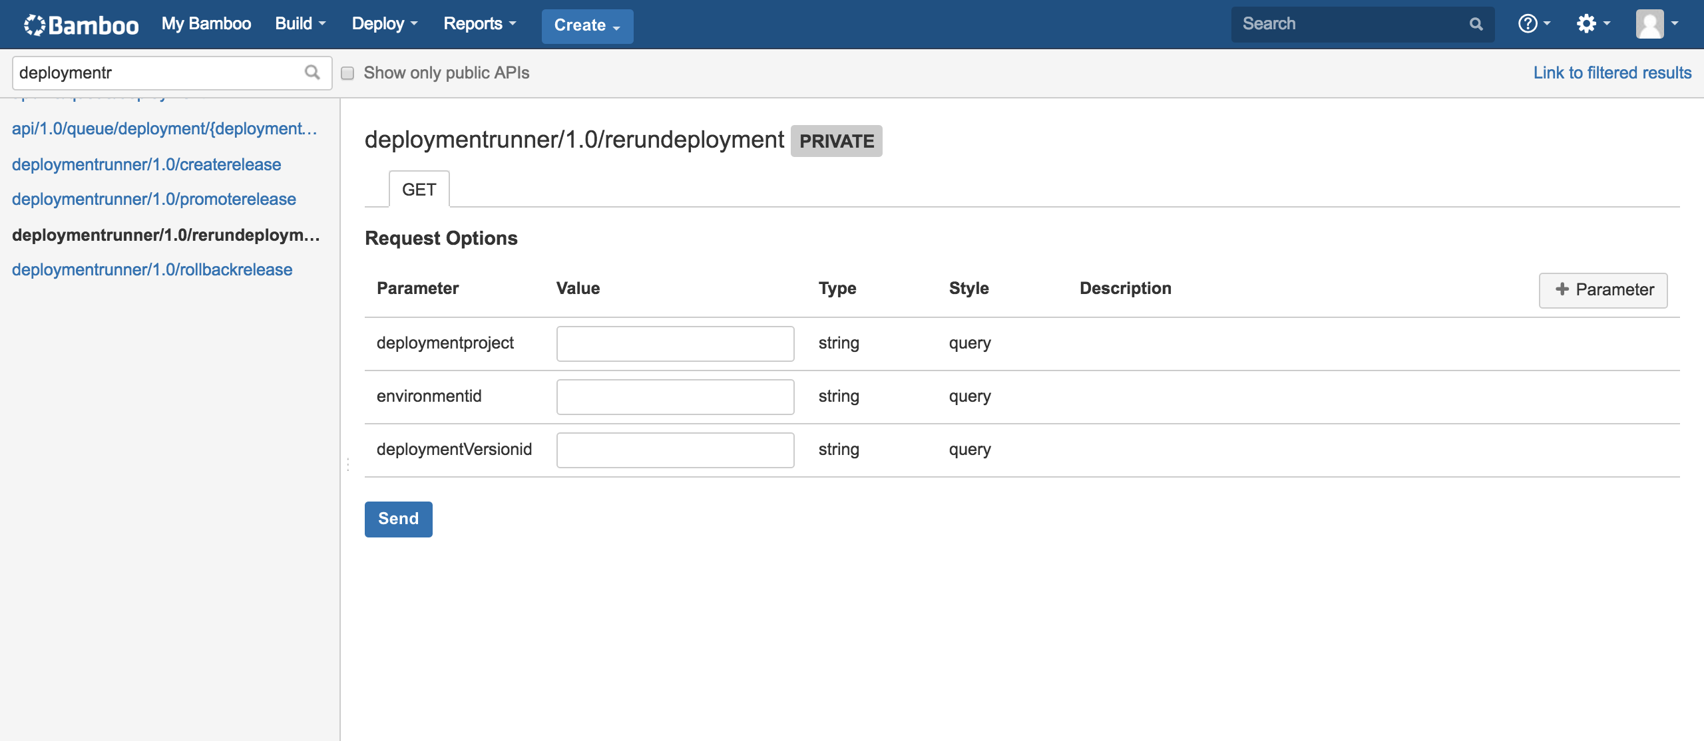This screenshot has height=741, width=1704.
Task: Click the API filter search magnifier icon
Action: click(312, 73)
